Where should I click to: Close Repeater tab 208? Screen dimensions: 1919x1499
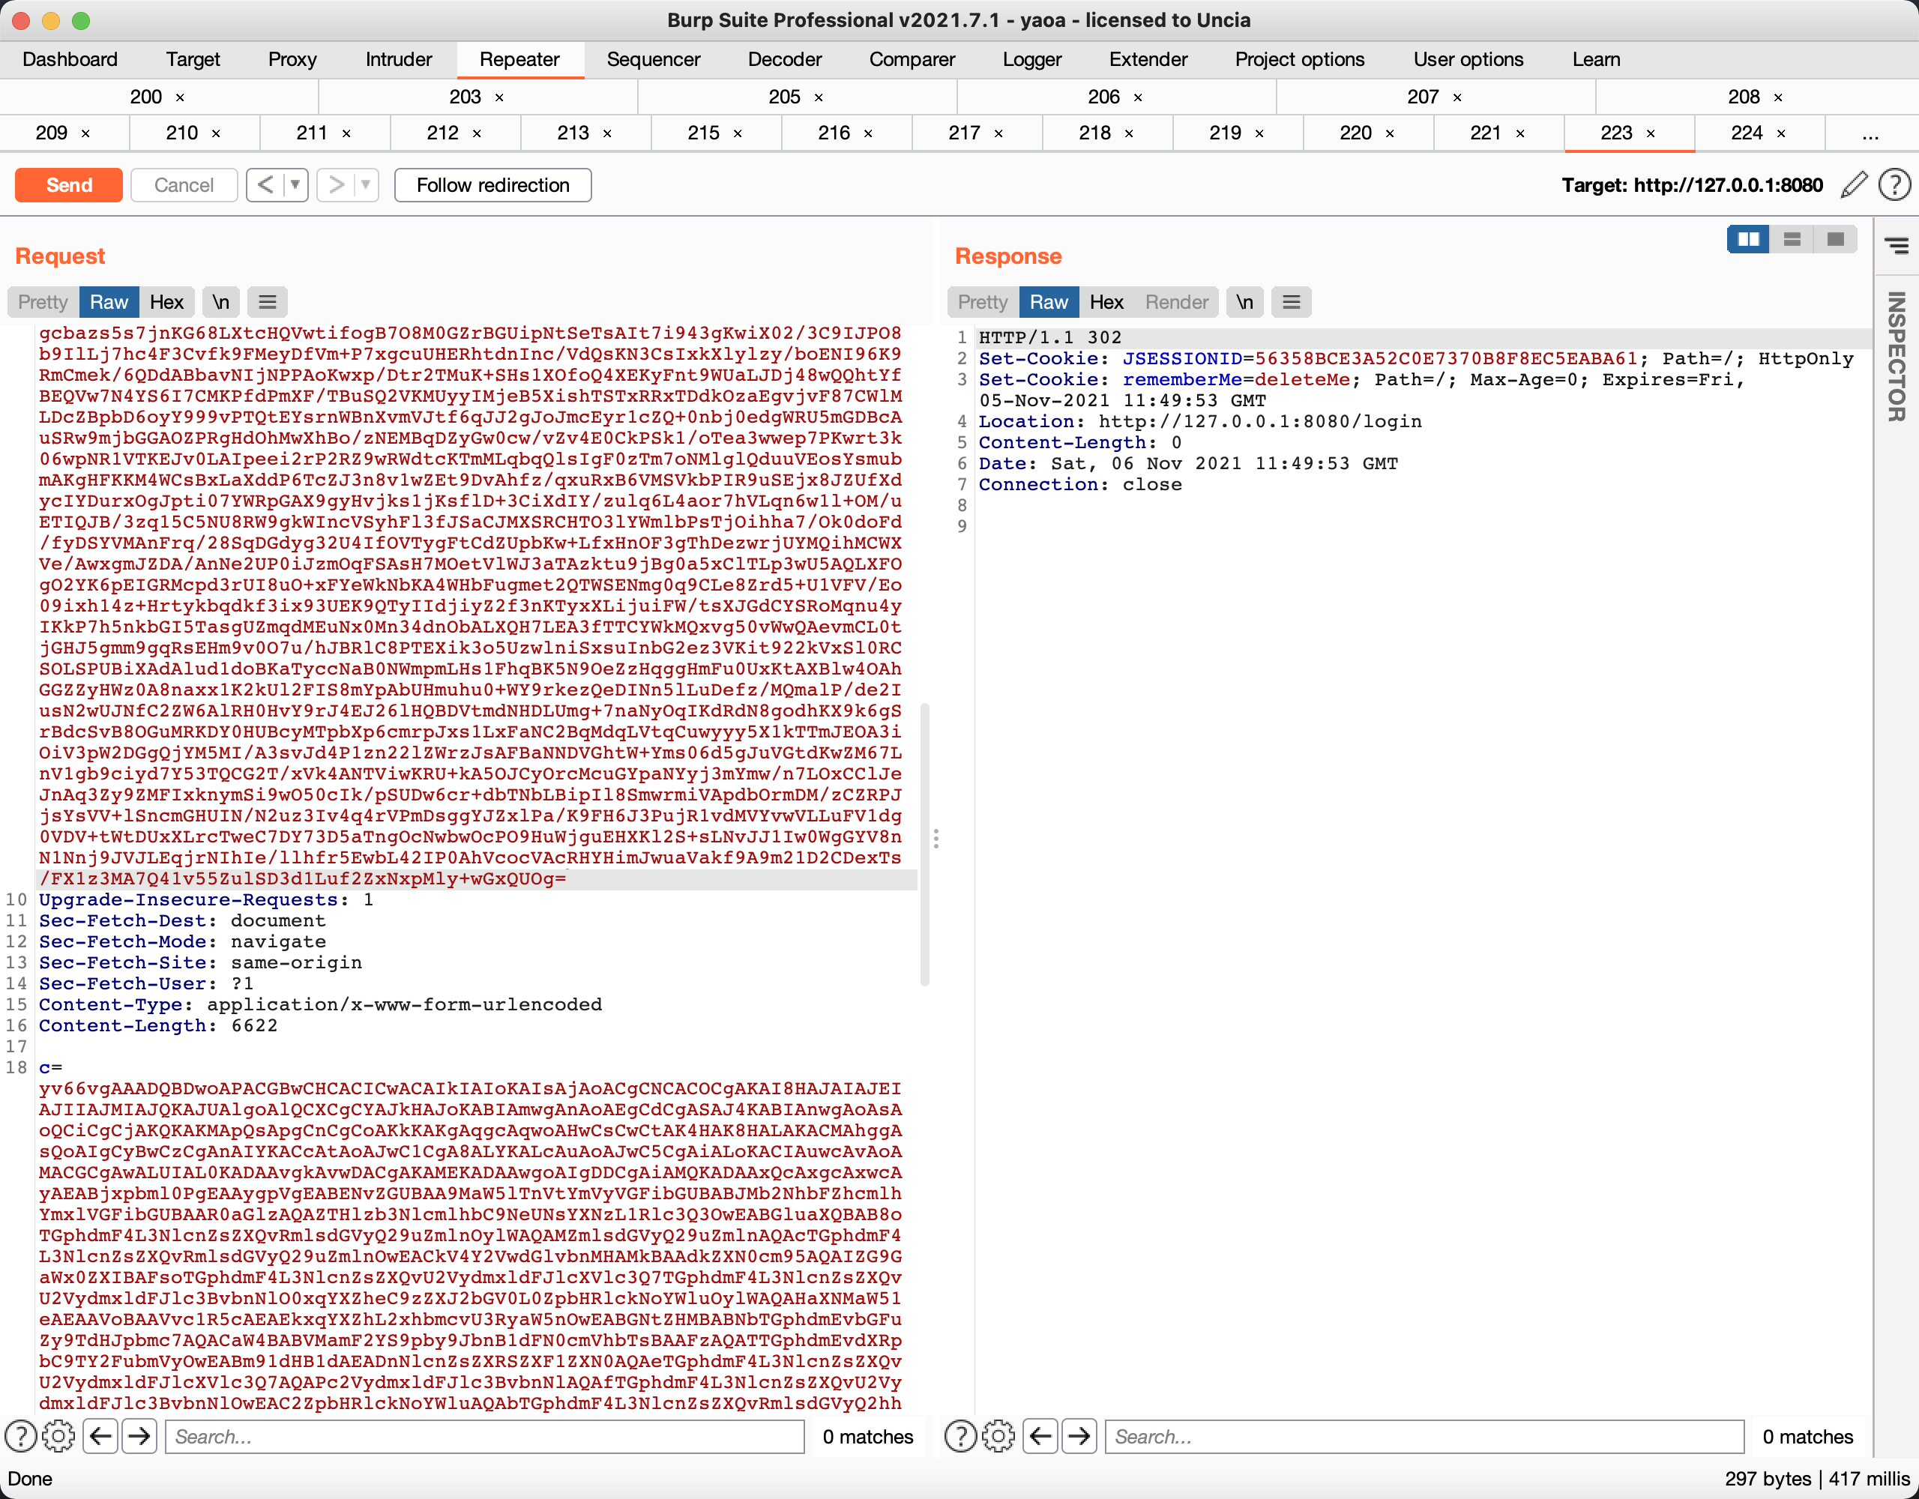pyautogui.click(x=1777, y=97)
